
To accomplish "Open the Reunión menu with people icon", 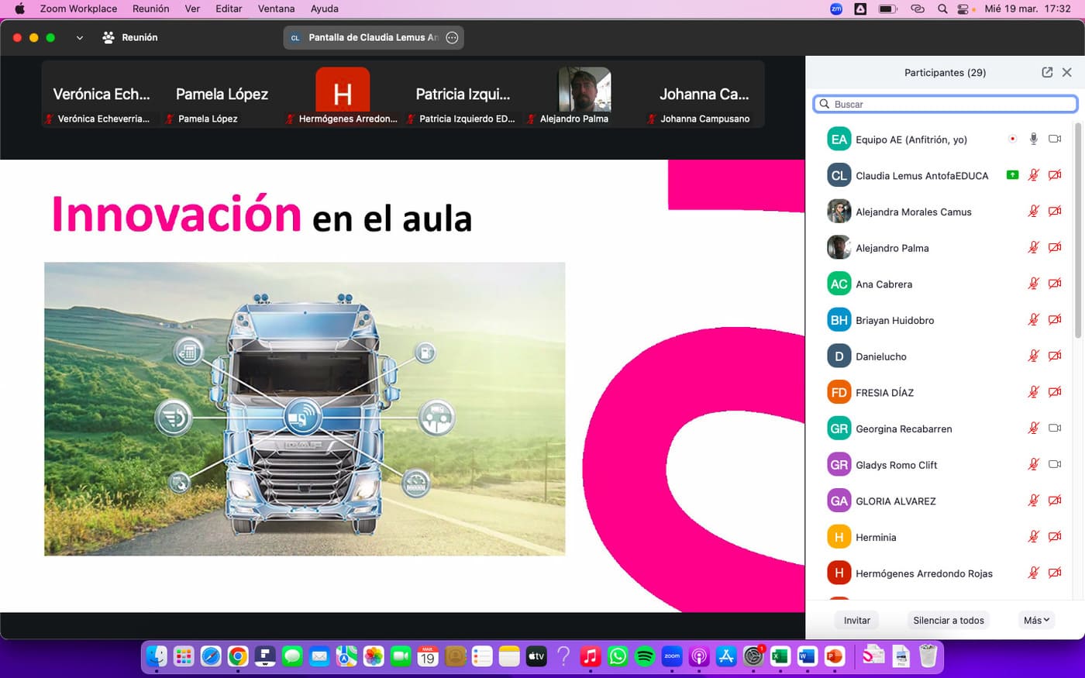I will click(130, 37).
